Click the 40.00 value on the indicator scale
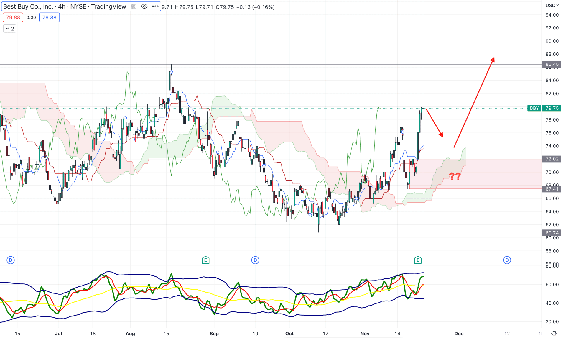 (x=552, y=303)
